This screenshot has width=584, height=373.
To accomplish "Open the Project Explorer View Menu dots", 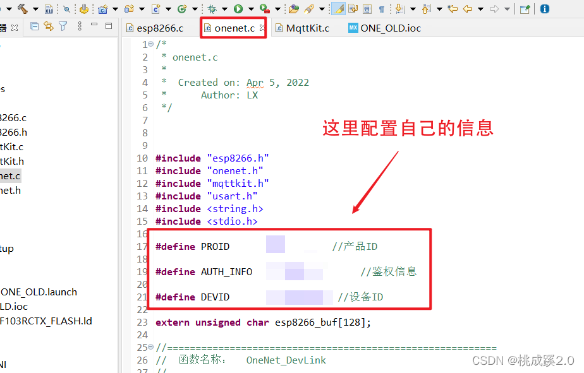I will point(80,27).
